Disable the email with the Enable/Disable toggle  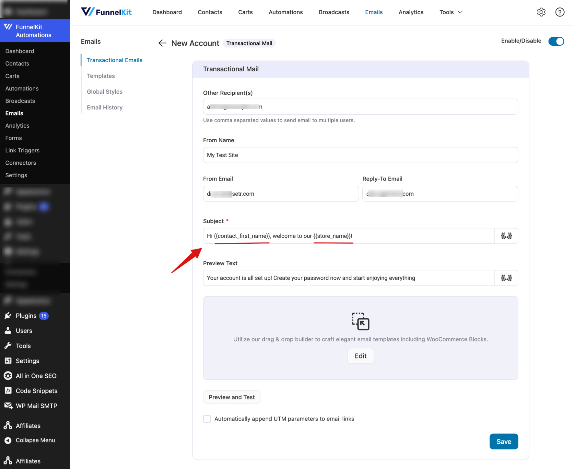pos(556,41)
